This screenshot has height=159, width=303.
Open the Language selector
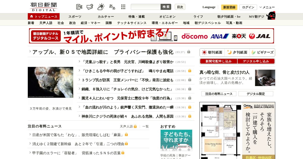coord(209,7)
